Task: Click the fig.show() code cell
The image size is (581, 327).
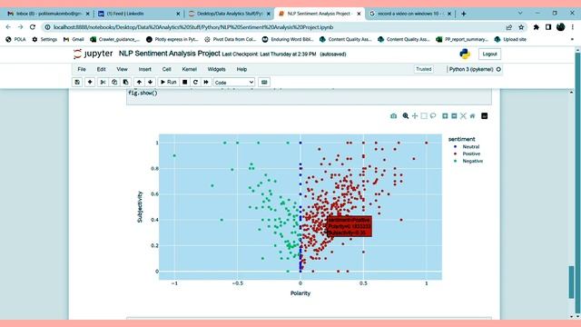Action: (309, 96)
